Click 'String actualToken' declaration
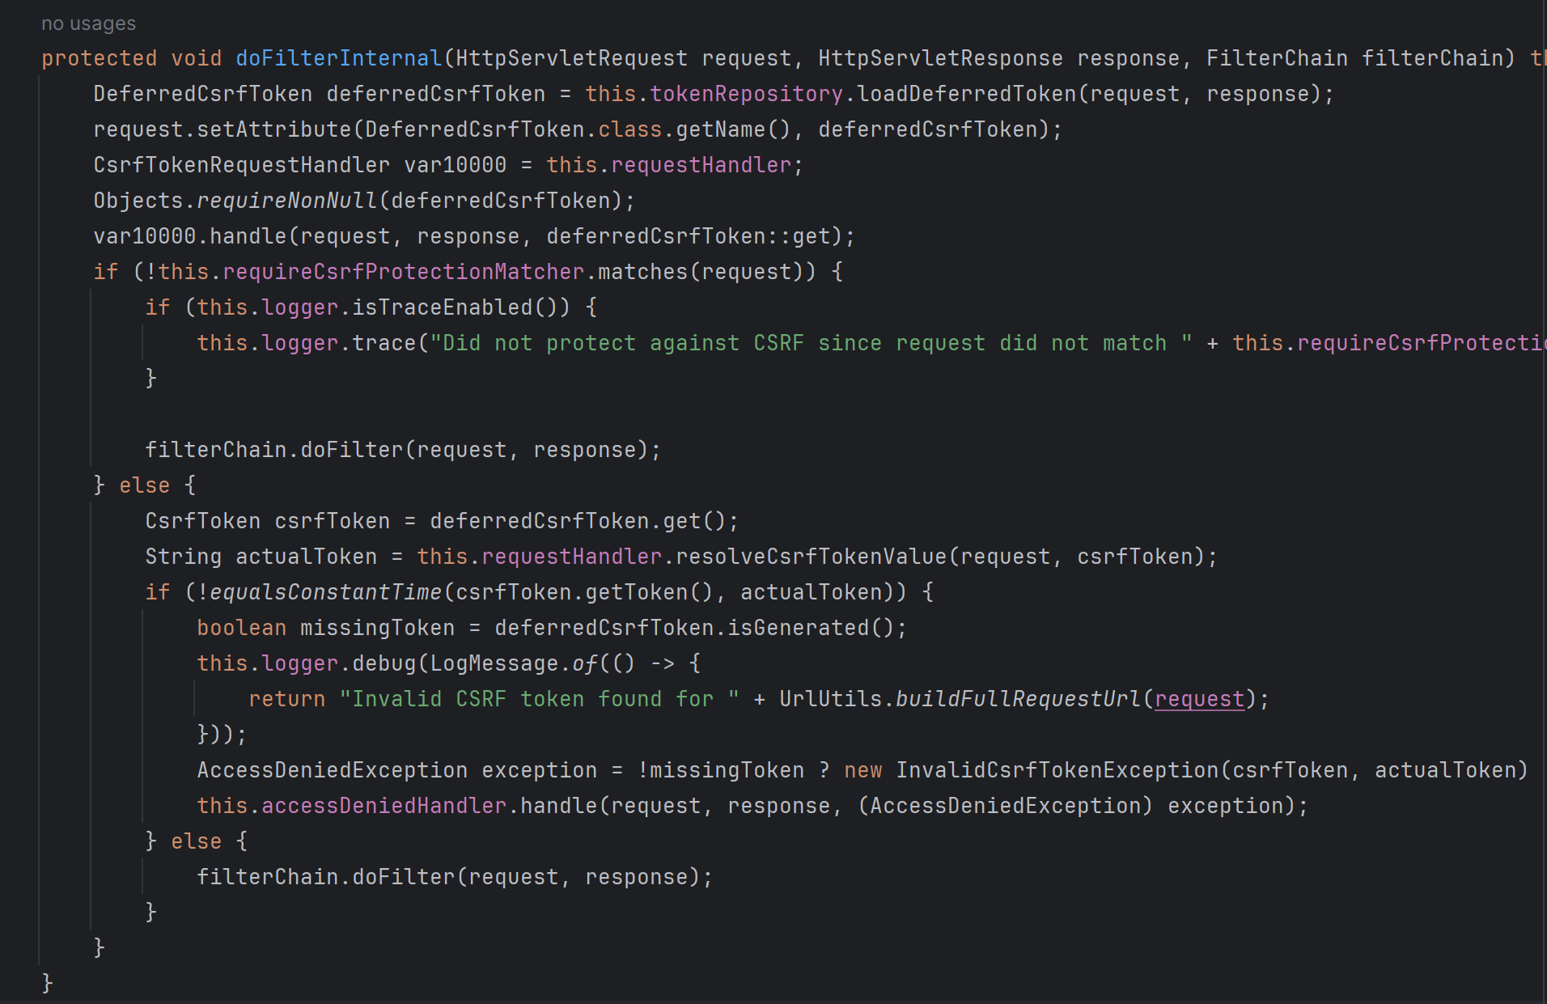Screen dimensions: 1547x1004 click(261, 557)
